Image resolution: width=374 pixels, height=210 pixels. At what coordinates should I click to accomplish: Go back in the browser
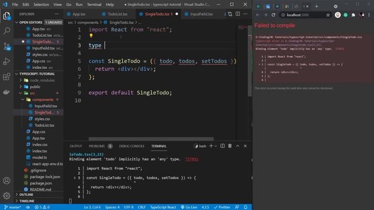point(258,15)
